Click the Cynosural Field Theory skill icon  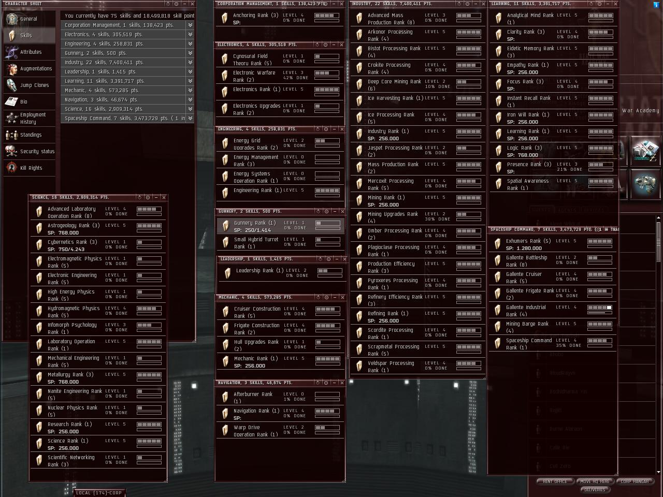click(224, 59)
